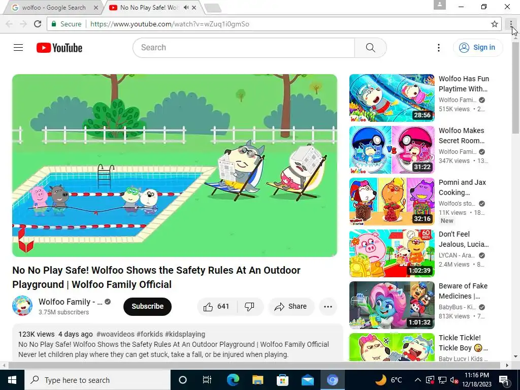Open the Windows notification center
Screen dimensions: 520x390
(504, 380)
